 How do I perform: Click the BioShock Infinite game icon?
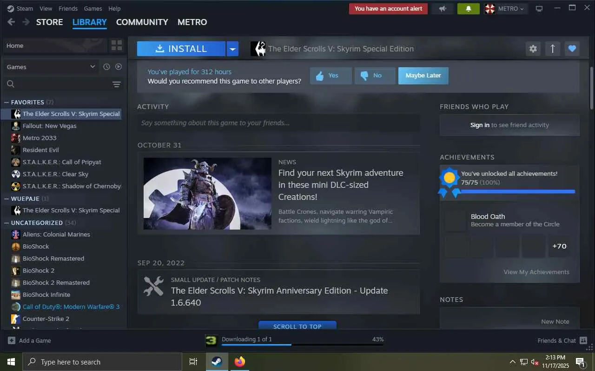[x=16, y=294]
